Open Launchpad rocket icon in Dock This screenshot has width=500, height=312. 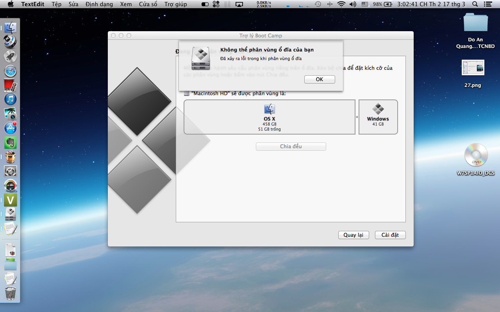point(11,57)
